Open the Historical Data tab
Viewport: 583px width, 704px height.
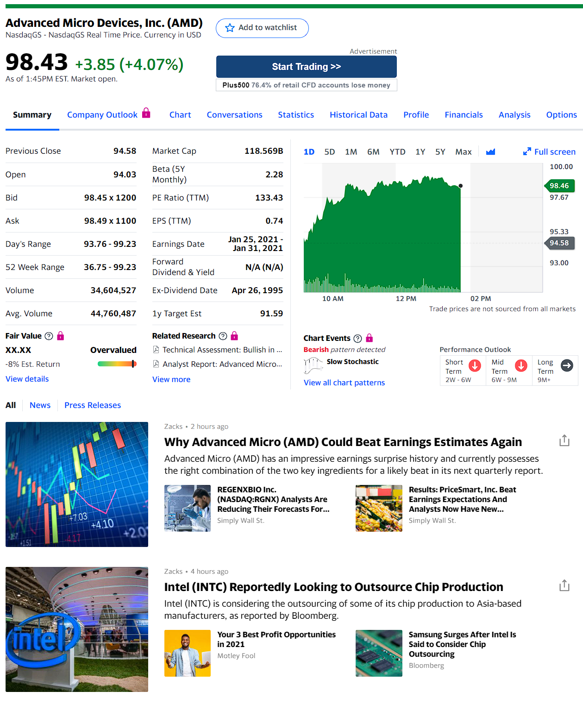point(358,115)
